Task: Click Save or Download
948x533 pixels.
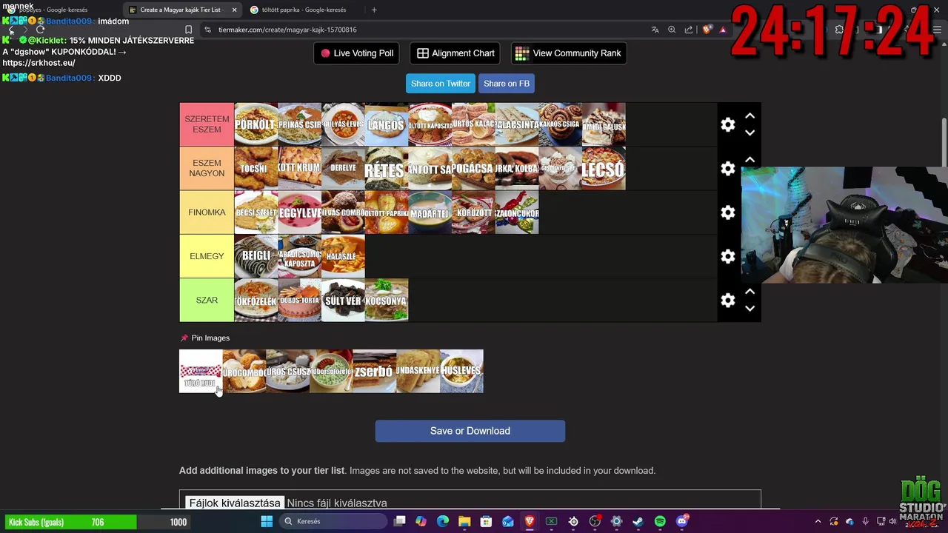Action: [470, 431]
